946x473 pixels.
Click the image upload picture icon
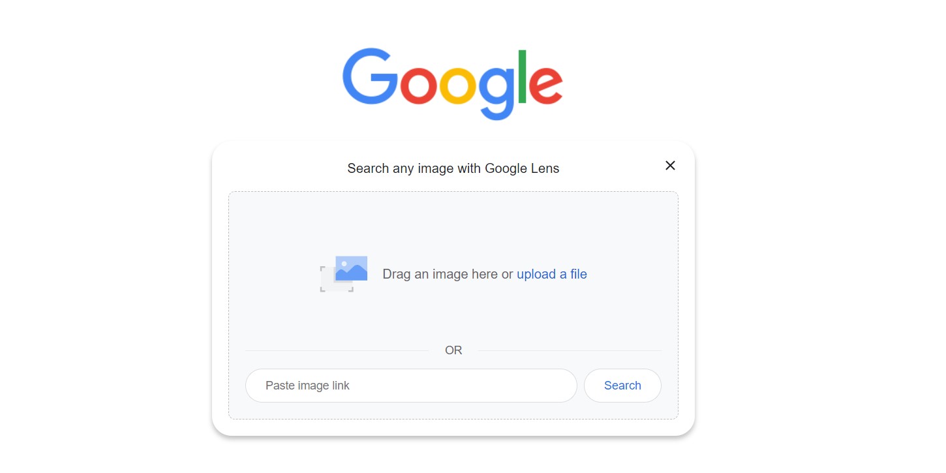(x=351, y=268)
